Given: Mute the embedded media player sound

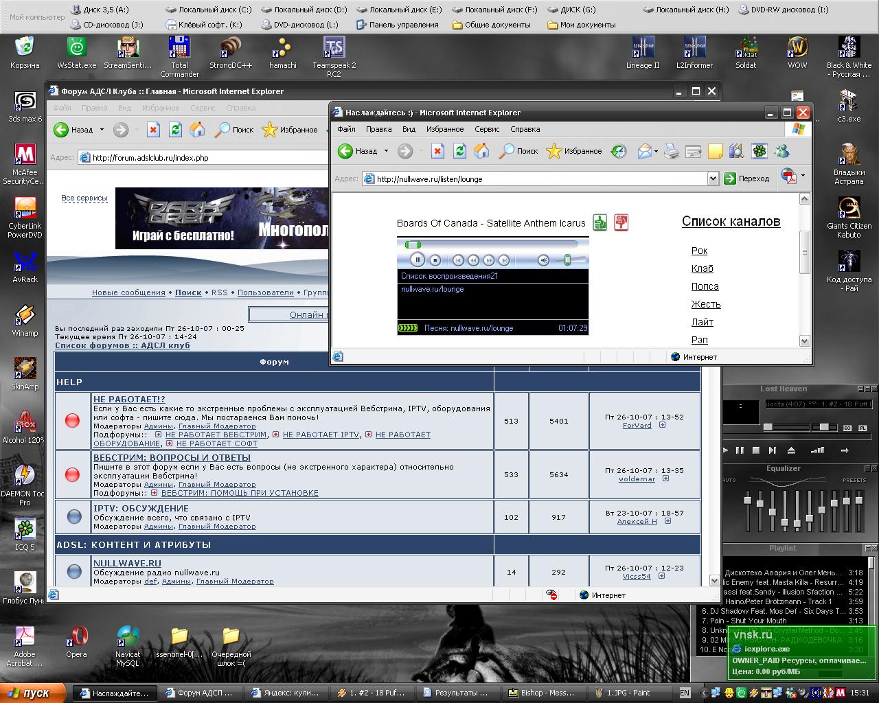Looking at the screenshot, I should 543,260.
